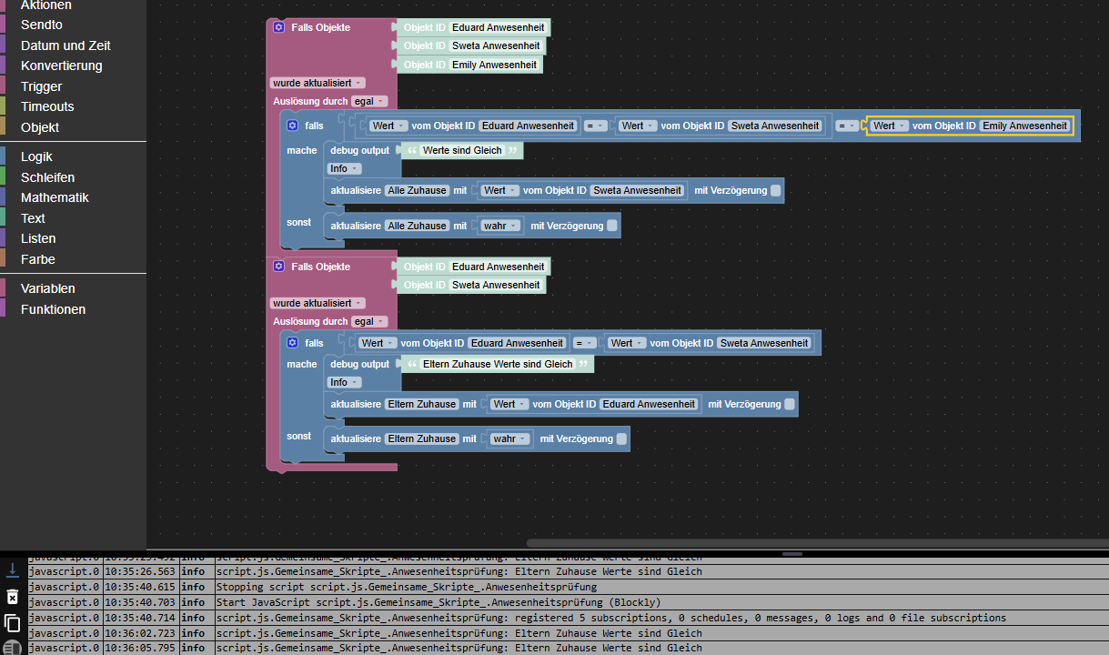The width and height of the screenshot is (1109, 655).
Task: Open second 'Auslösung durch egal' dropdown
Action: pyautogui.click(x=369, y=321)
